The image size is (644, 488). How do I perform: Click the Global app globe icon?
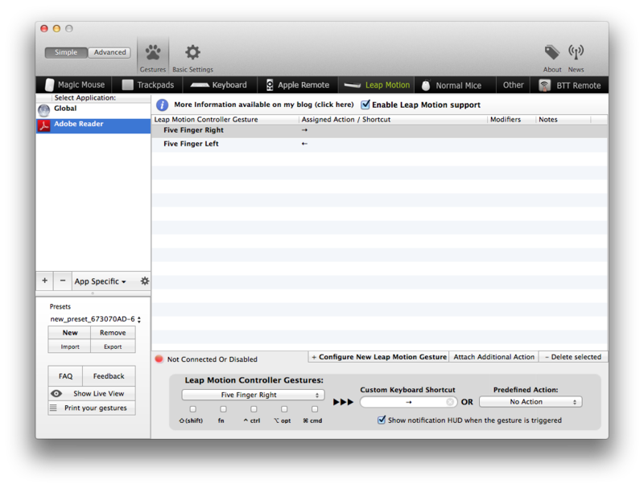point(44,110)
